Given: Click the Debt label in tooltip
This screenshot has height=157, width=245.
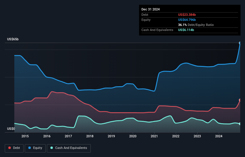Looking at the screenshot, I should (x=145, y=15).
